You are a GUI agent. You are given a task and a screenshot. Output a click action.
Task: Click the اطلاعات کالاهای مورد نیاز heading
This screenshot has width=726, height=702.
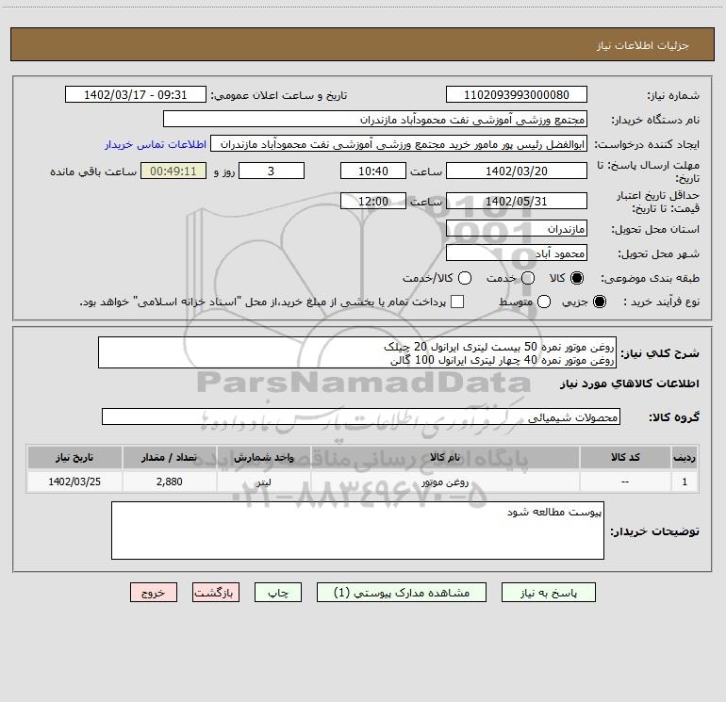630,384
